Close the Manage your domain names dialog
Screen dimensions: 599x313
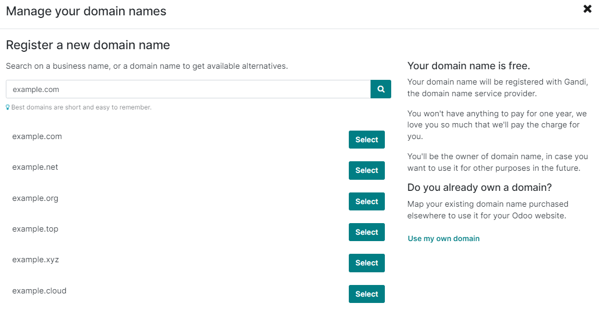coord(587,8)
